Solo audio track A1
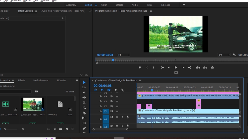Viewport: 248px width, 139px height. 122,117
